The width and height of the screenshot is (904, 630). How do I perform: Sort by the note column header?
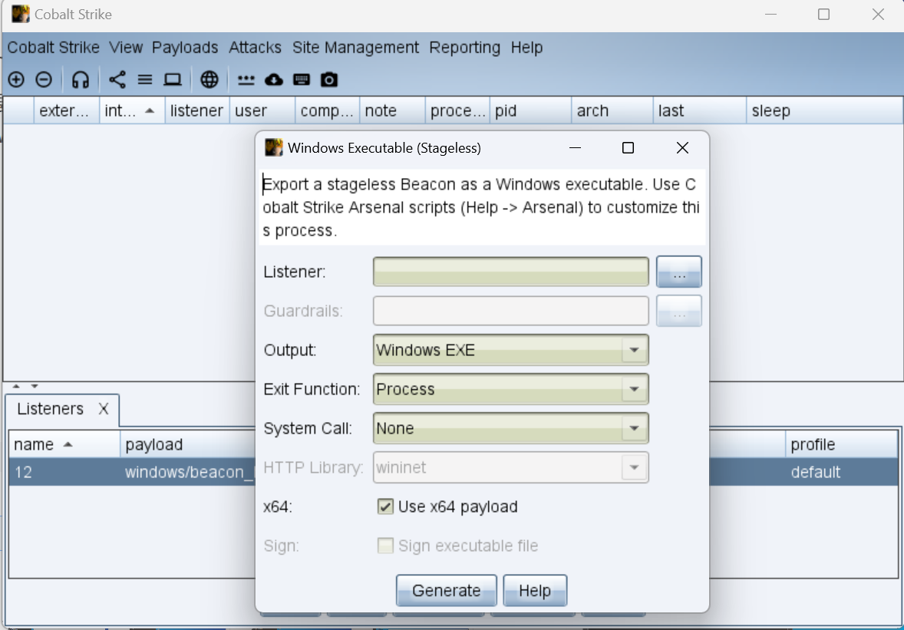point(393,110)
